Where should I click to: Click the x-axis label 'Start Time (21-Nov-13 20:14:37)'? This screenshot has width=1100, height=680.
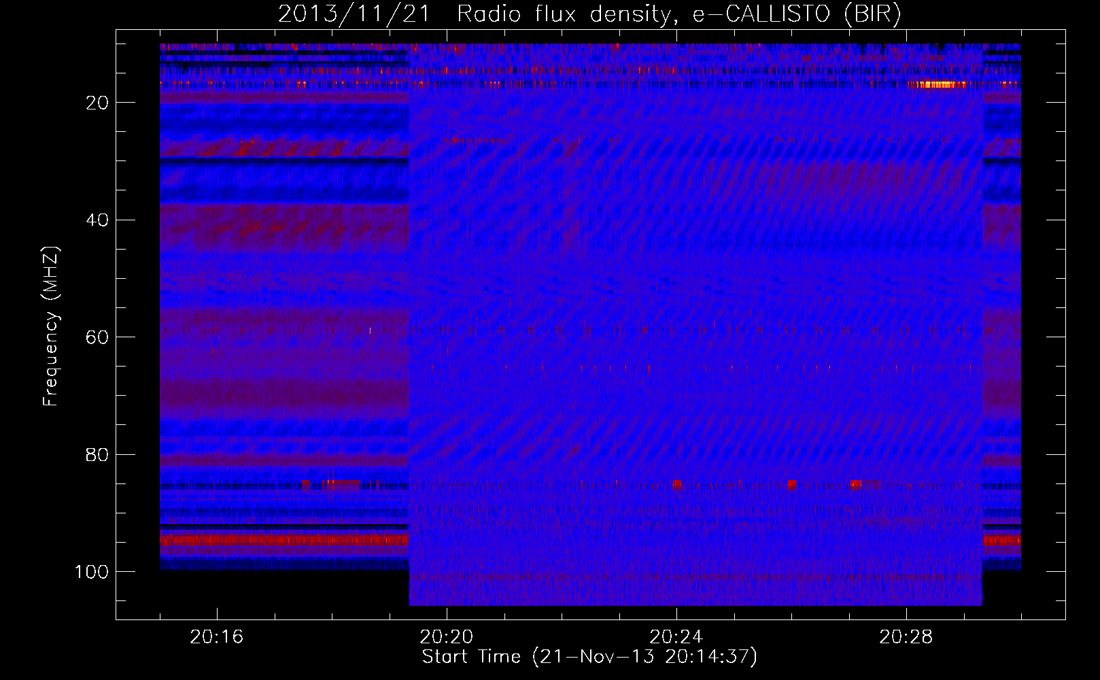(x=589, y=657)
